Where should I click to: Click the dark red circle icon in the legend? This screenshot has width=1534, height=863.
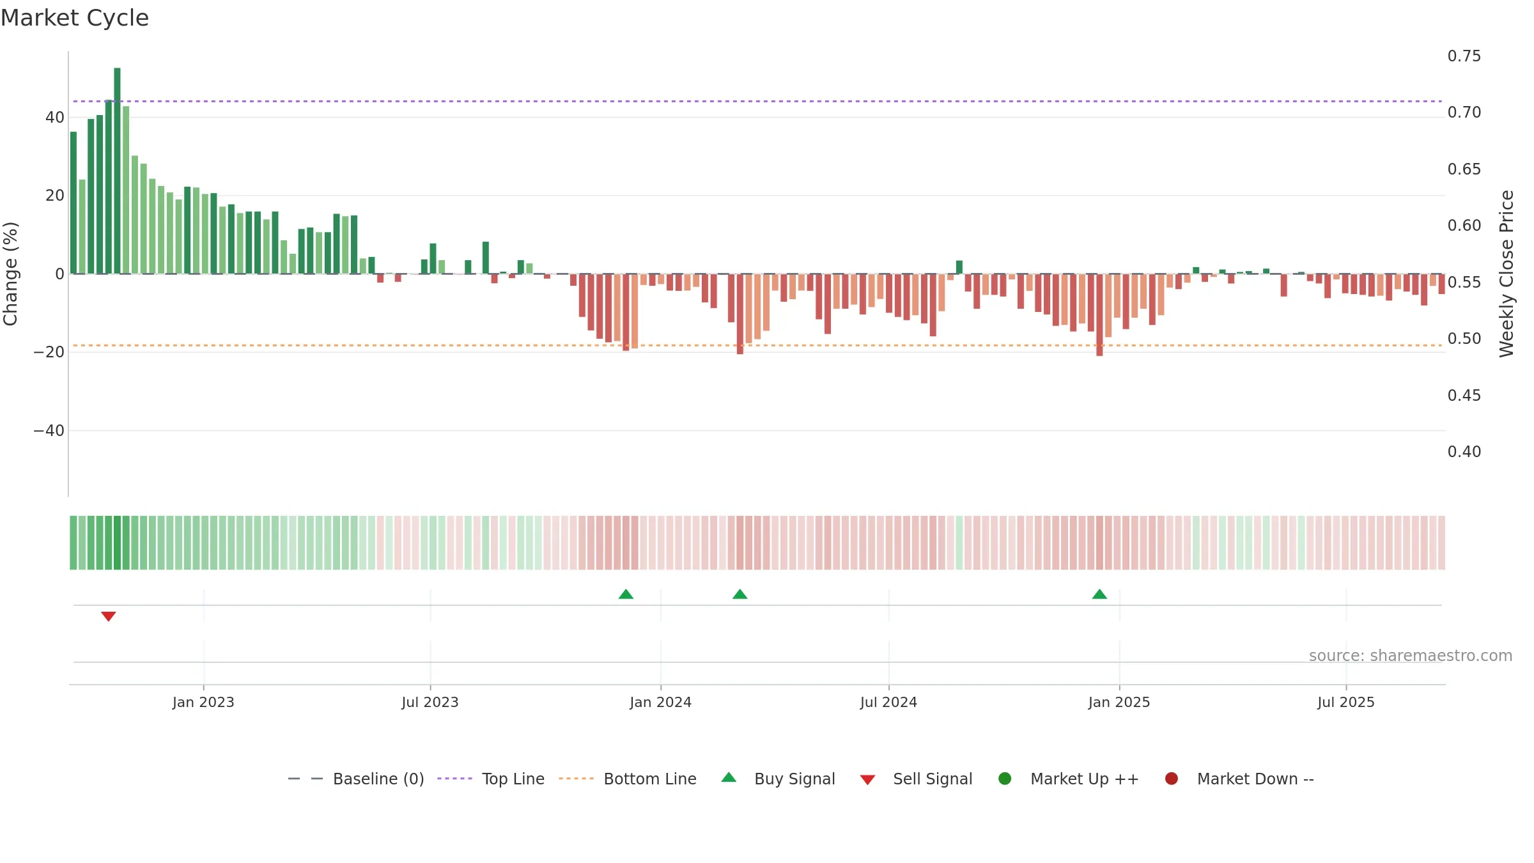pyautogui.click(x=1172, y=779)
